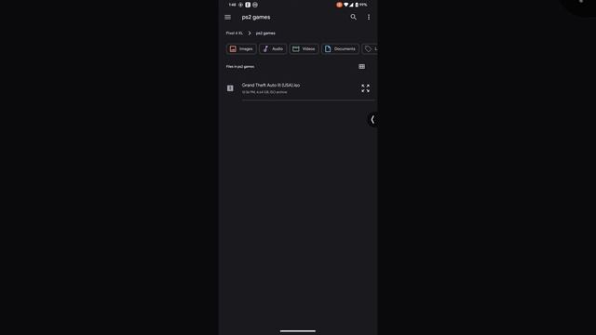Viewport: 596px width, 335px height.
Task: Filter files by Audio chip
Action: [273, 48]
